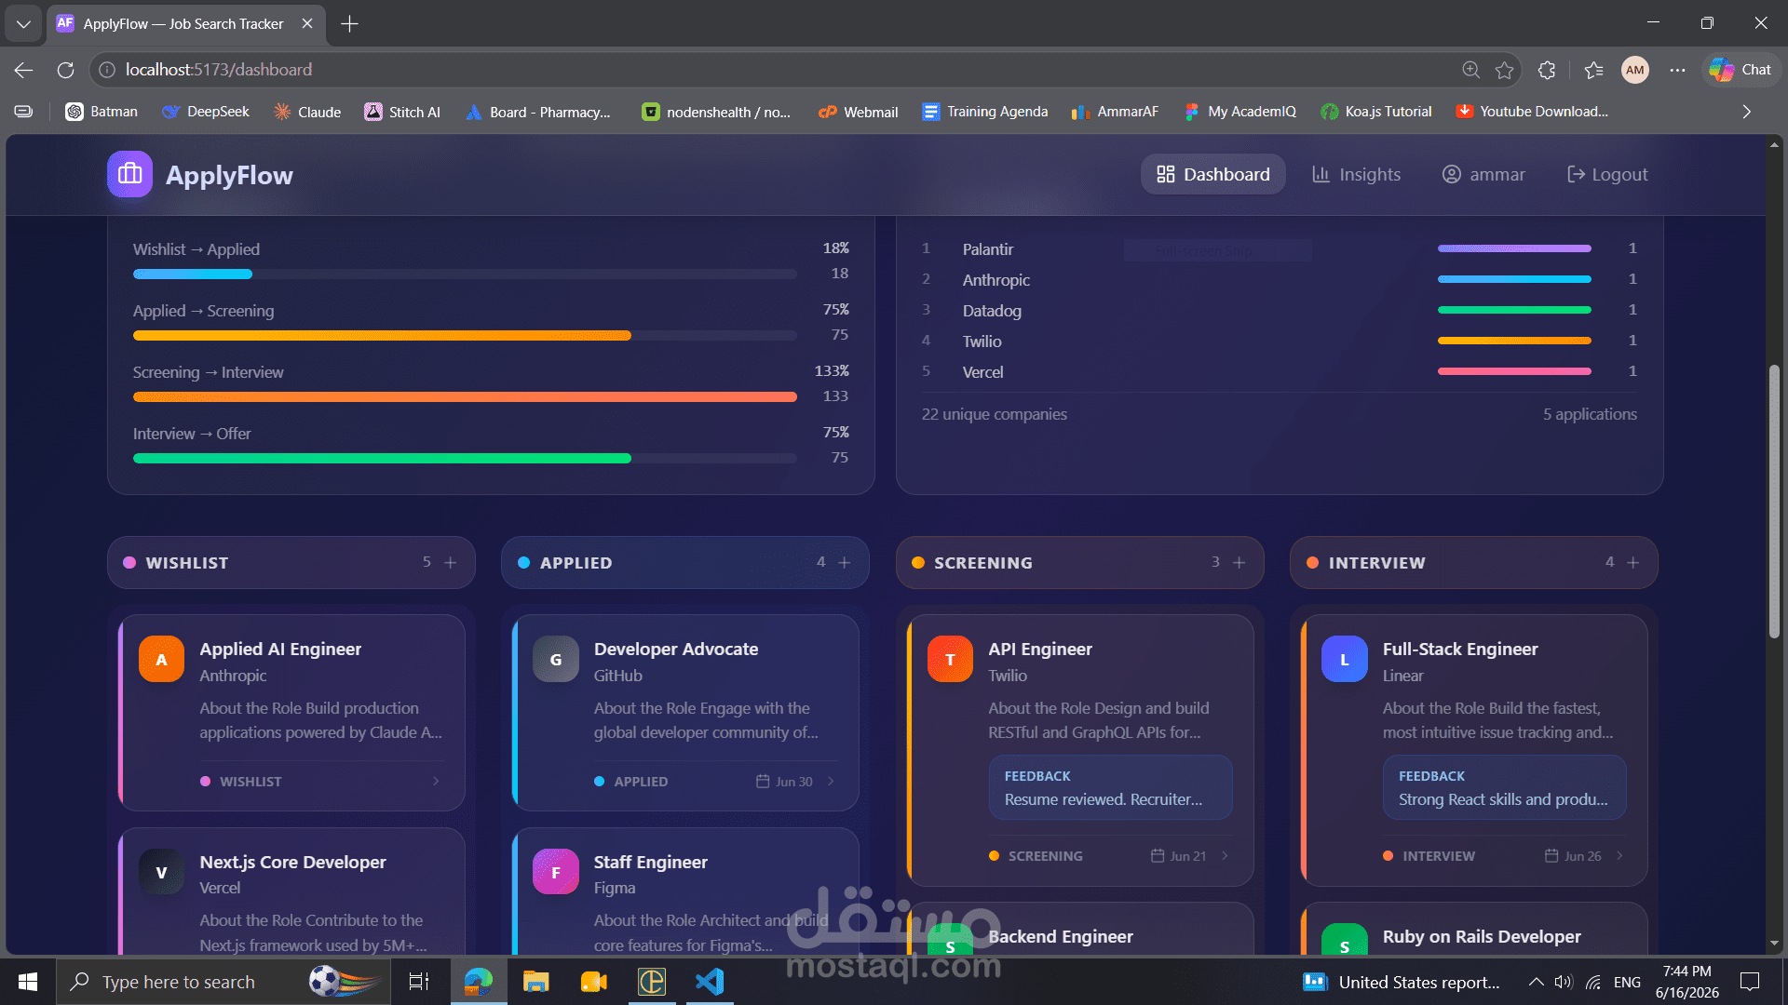View site information icon in address bar
This screenshot has height=1005, width=1788.
point(107,70)
